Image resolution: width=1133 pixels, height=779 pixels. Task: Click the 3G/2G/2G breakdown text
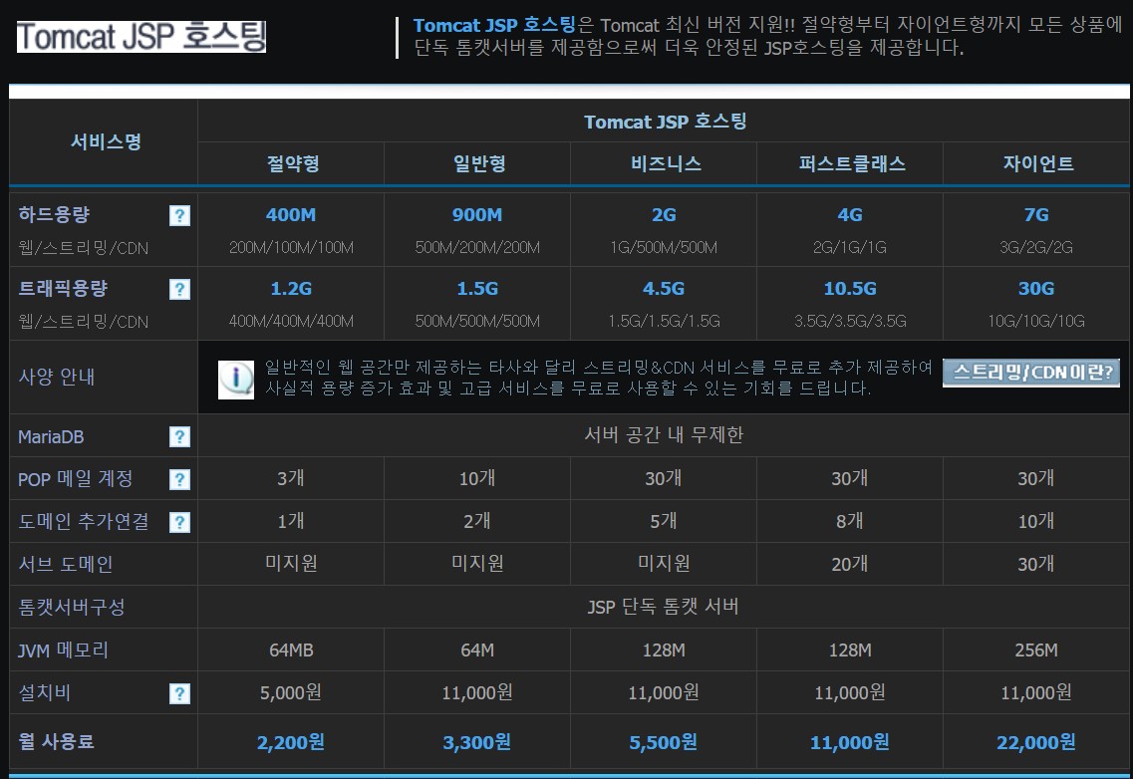1036,247
